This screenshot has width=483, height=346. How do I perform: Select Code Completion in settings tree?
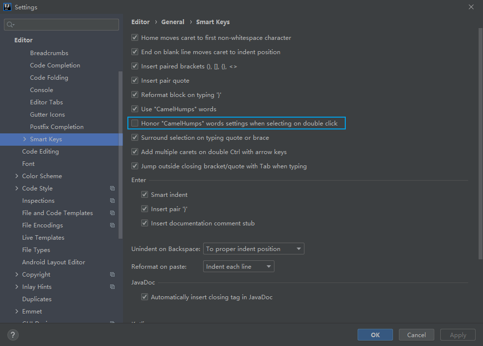coord(55,65)
